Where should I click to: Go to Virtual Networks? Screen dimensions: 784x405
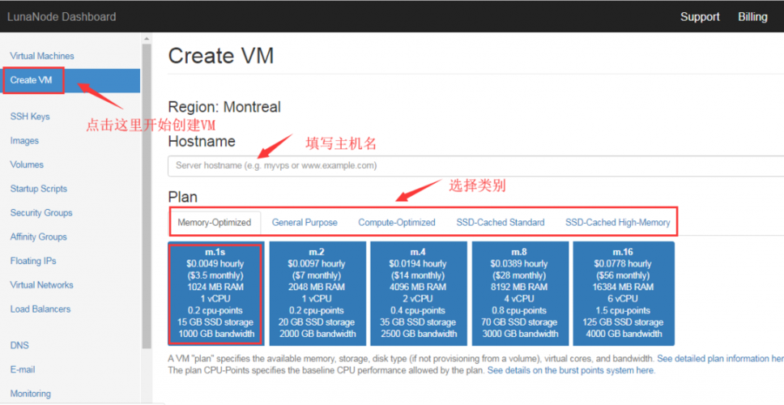click(x=41, y=284)
